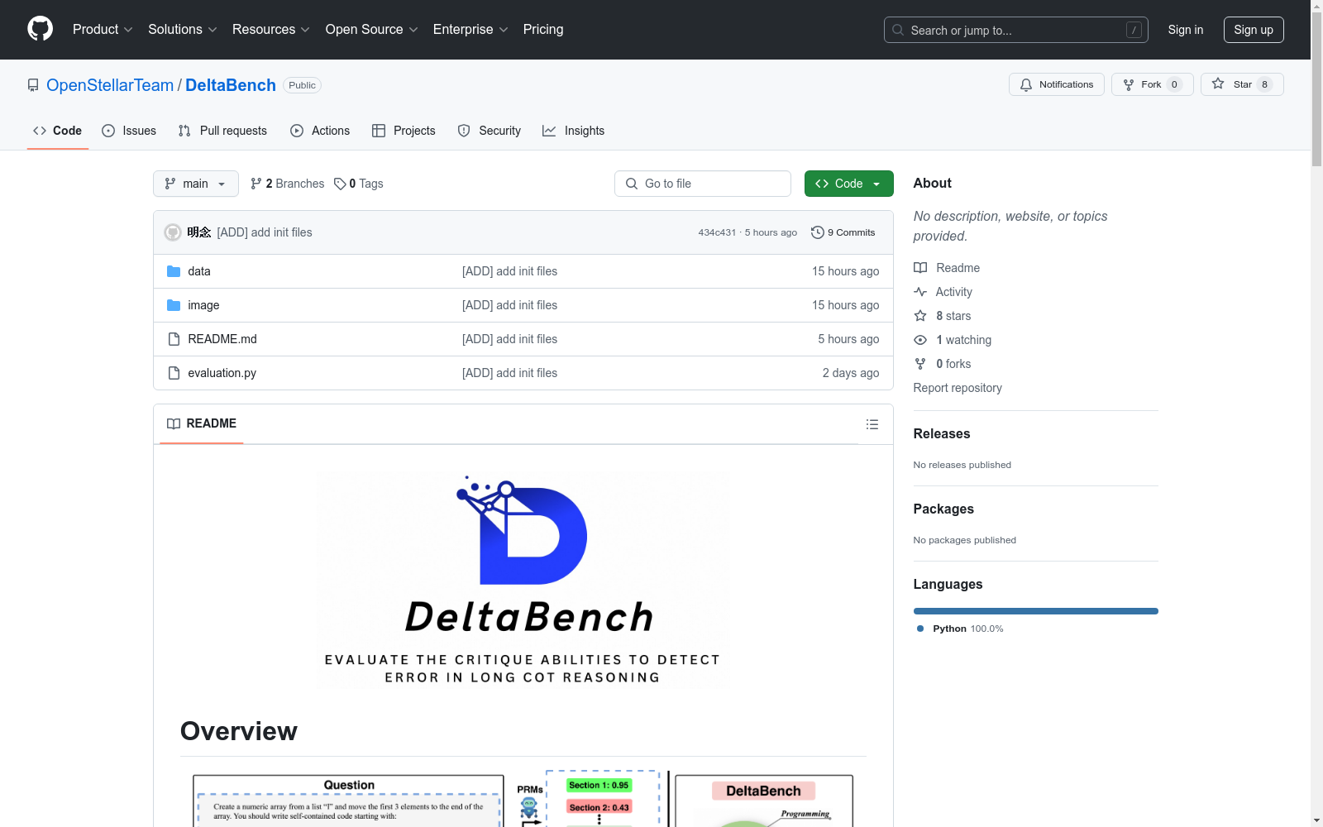
Task: Click the Overview heading text
Action: click(x=239, y=731)
